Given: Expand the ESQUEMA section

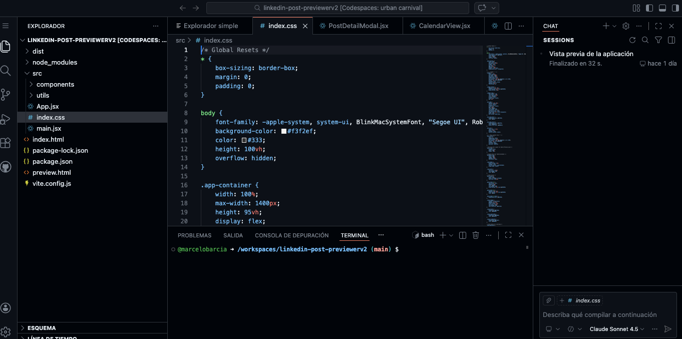Looking at the screenshot, I should click(x=42, y=328).
